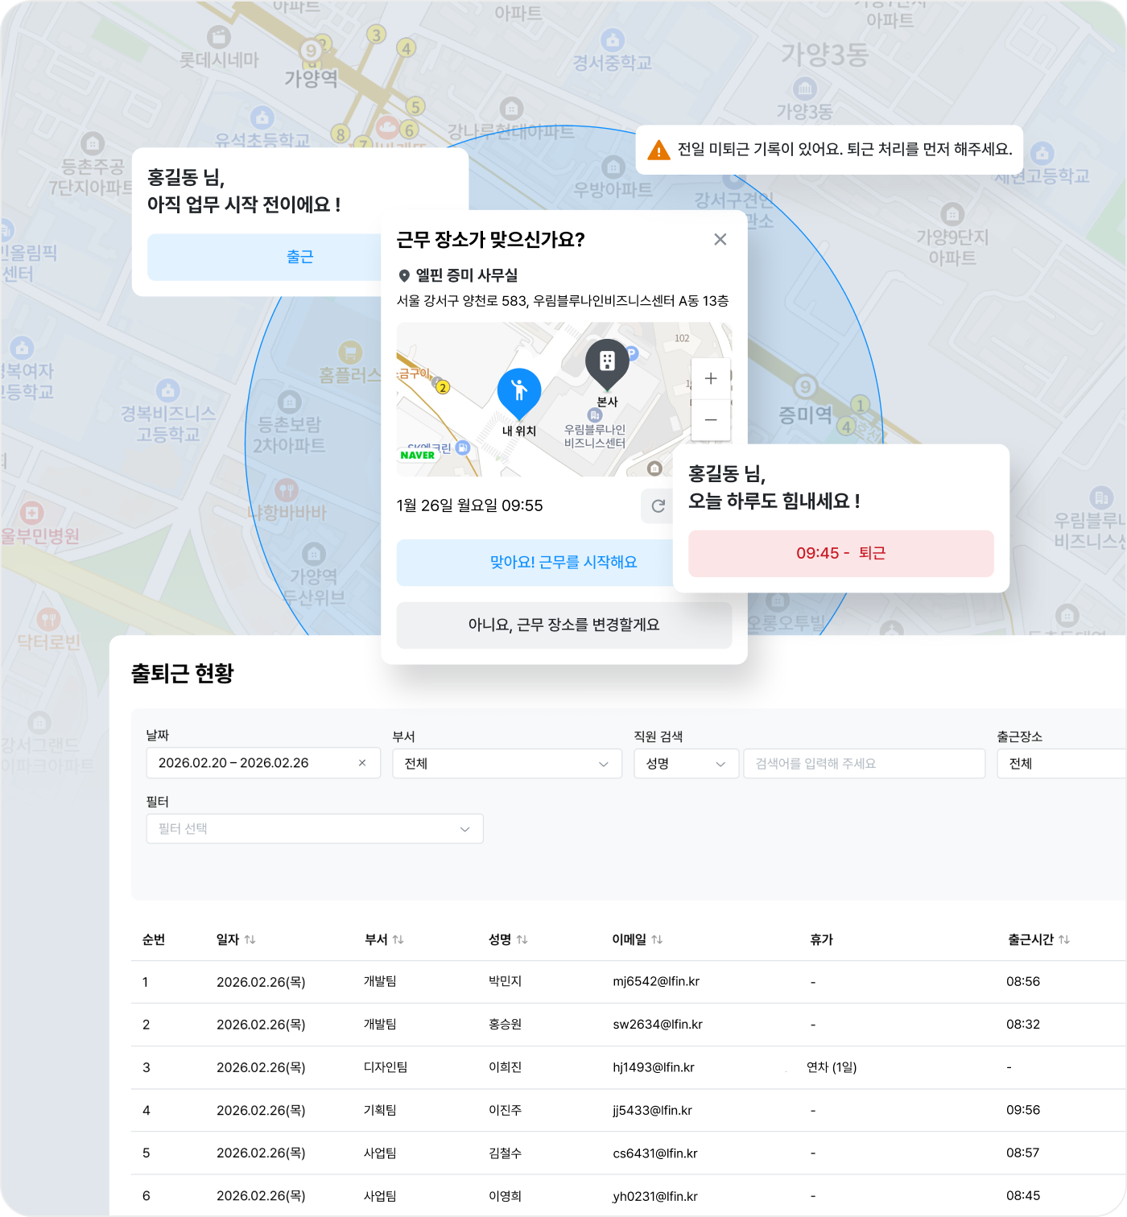Sort by 이메일 column arrows
1127x1217 pixels.
click(657, 939)
